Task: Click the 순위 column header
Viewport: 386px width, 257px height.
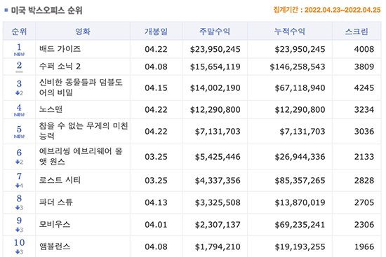Action: pyautogui.click(x=19, y=32)
